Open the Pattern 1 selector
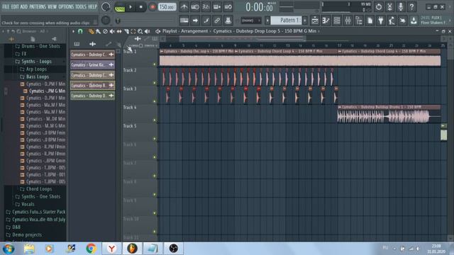 click(287, 21)
